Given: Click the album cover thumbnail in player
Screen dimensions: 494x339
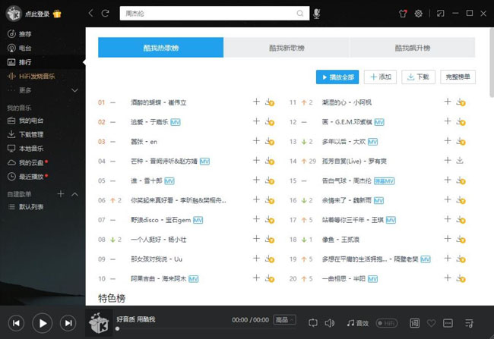Looking at the screenshot, I should pos(99,323).
